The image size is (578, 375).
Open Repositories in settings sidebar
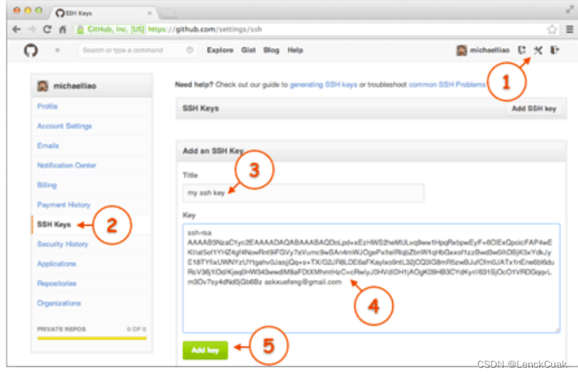click(57, 284)
